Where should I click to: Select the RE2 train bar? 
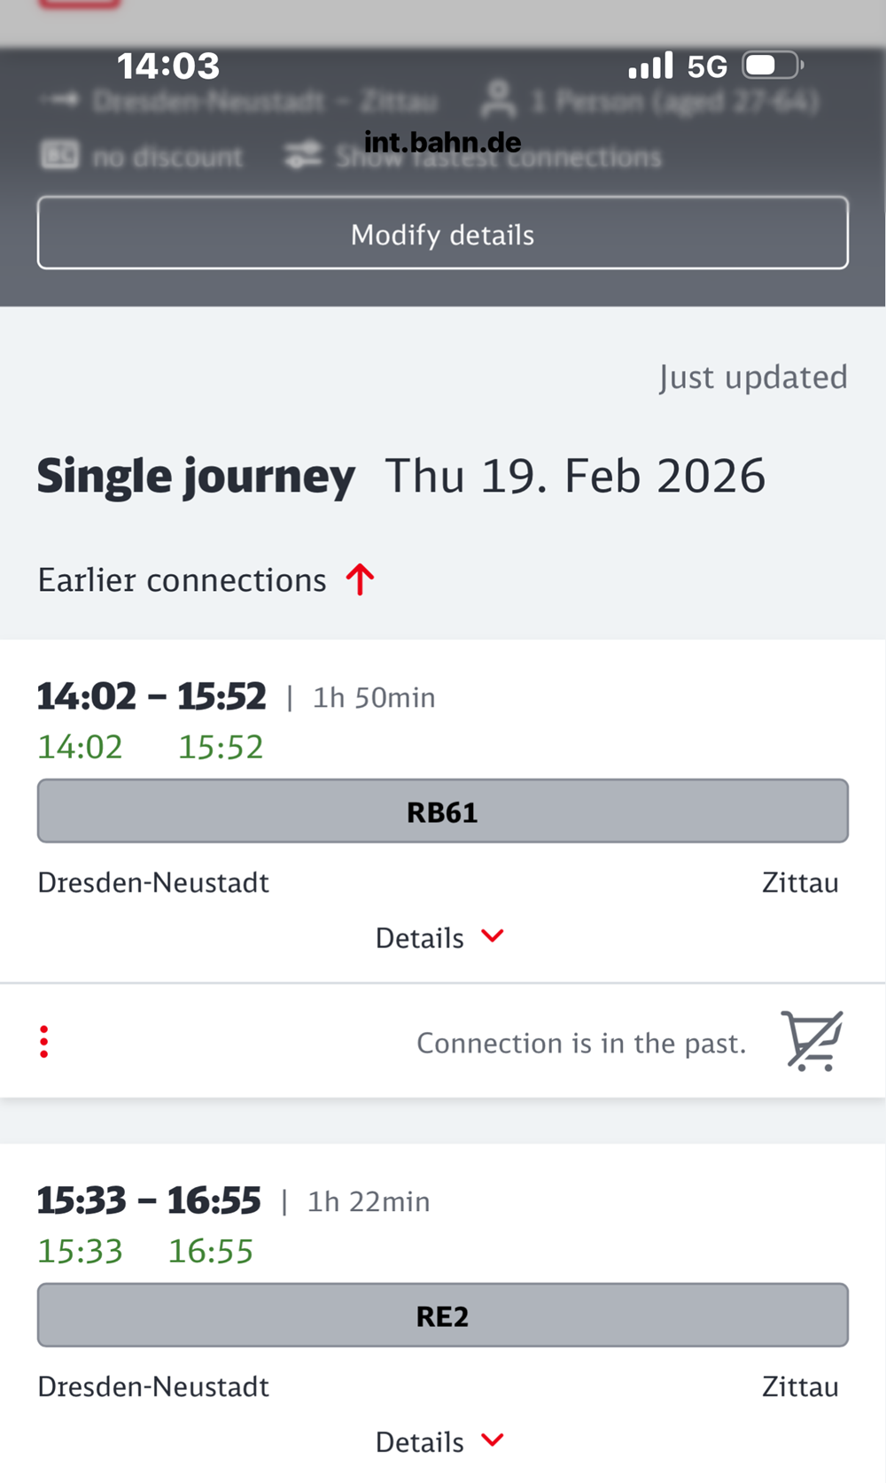[x=442, y=1316]
